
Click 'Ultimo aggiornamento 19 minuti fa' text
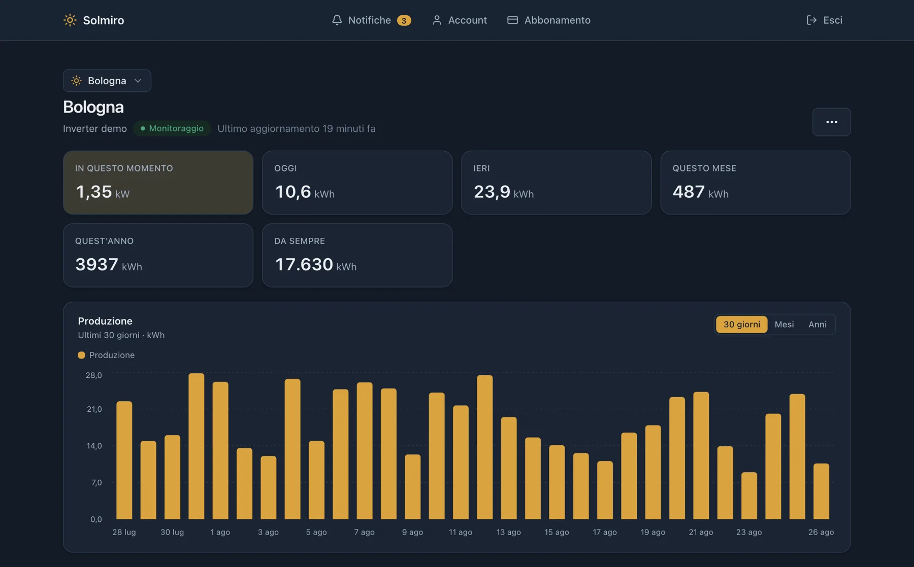coord(297,128)
